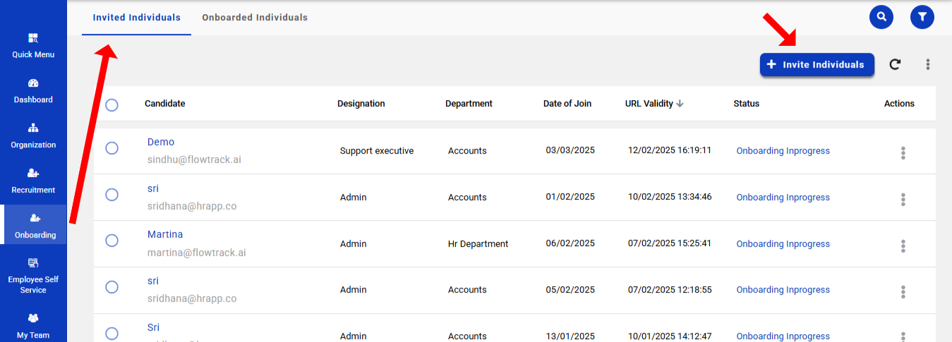Select the Martina candidate row checkbox
Screen dimensions: 952x342
[112, 240]
